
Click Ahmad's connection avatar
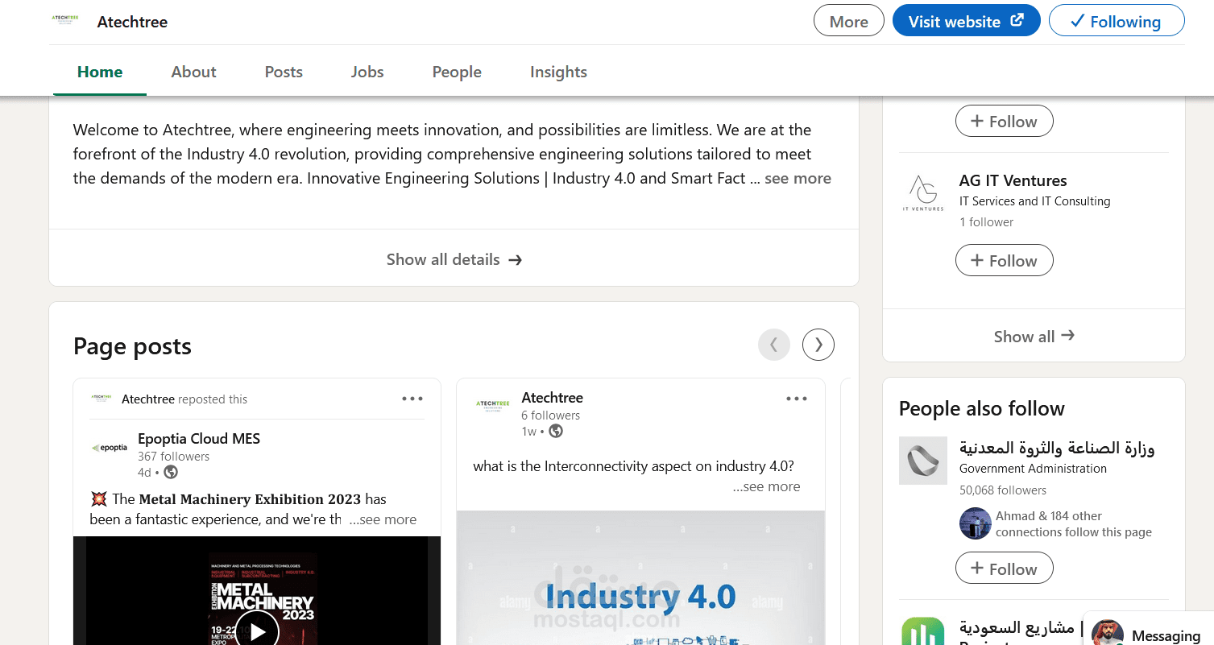point(976,523)
